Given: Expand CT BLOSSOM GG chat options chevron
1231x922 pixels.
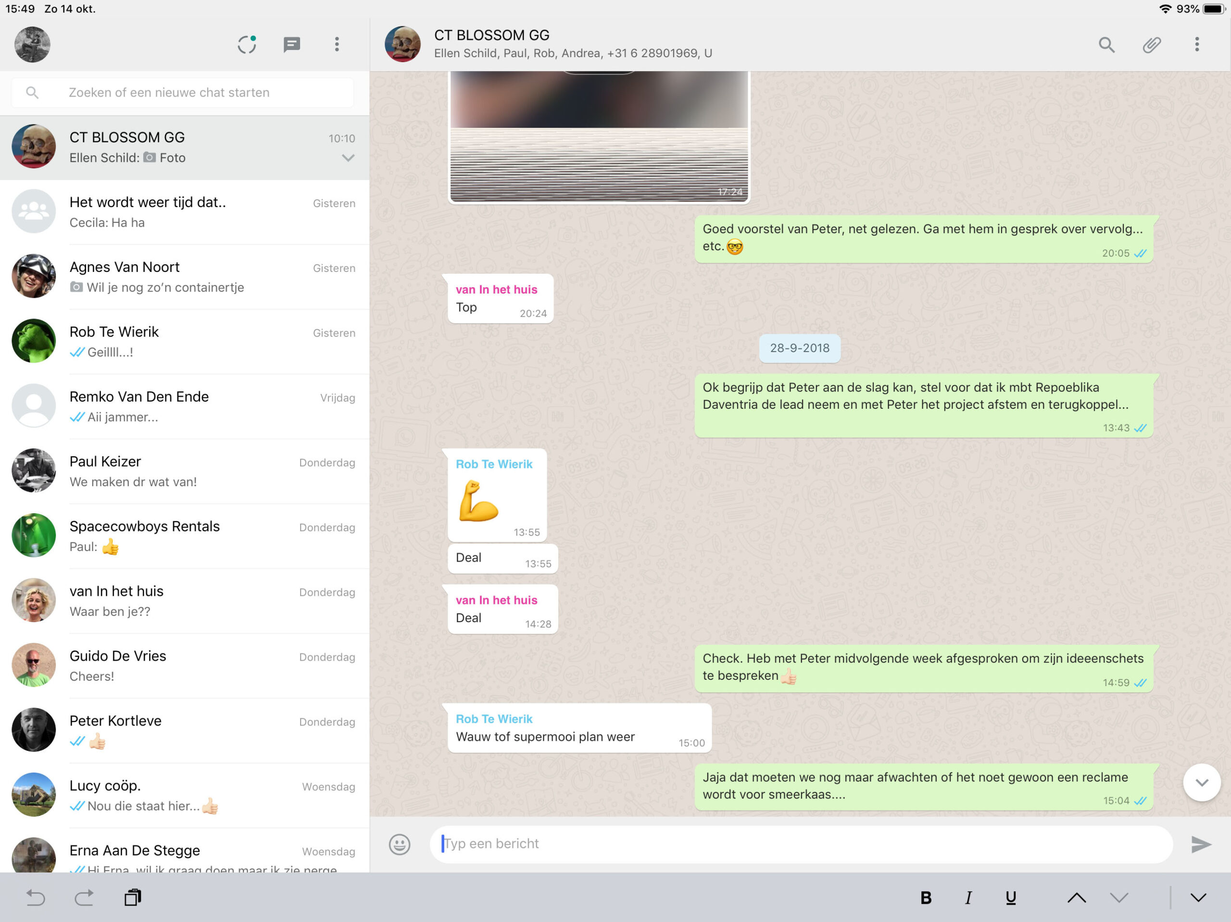Looking at the screenshot, I should click(x=348, y=158).
